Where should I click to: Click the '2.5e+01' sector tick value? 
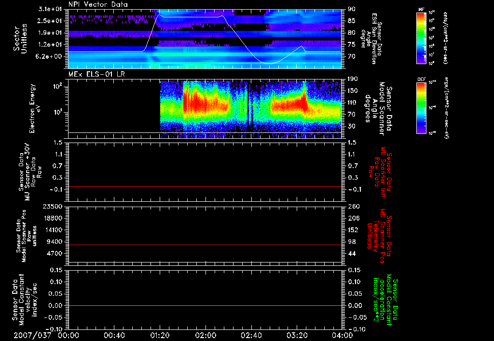(50, 21)
